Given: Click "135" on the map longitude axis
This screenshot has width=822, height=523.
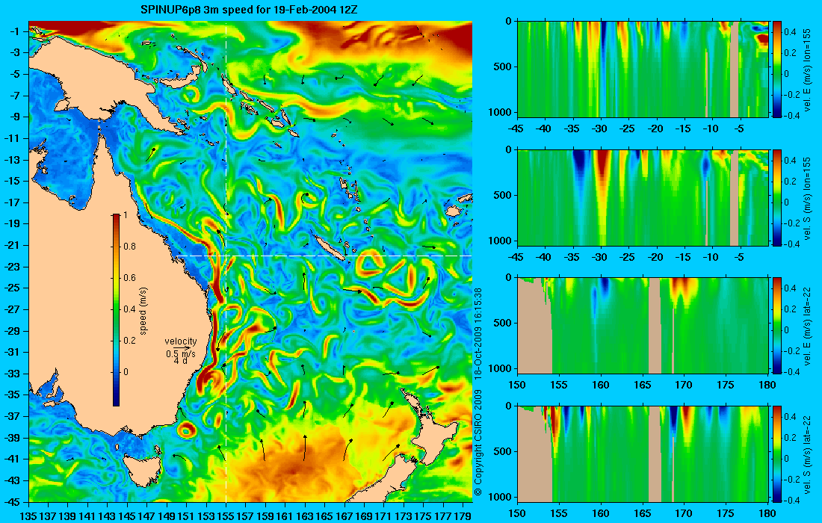Looking at the screenshot, I should (x=28, y=517).
